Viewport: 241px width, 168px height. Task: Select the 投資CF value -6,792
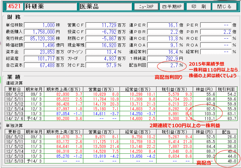pos(101,32)
